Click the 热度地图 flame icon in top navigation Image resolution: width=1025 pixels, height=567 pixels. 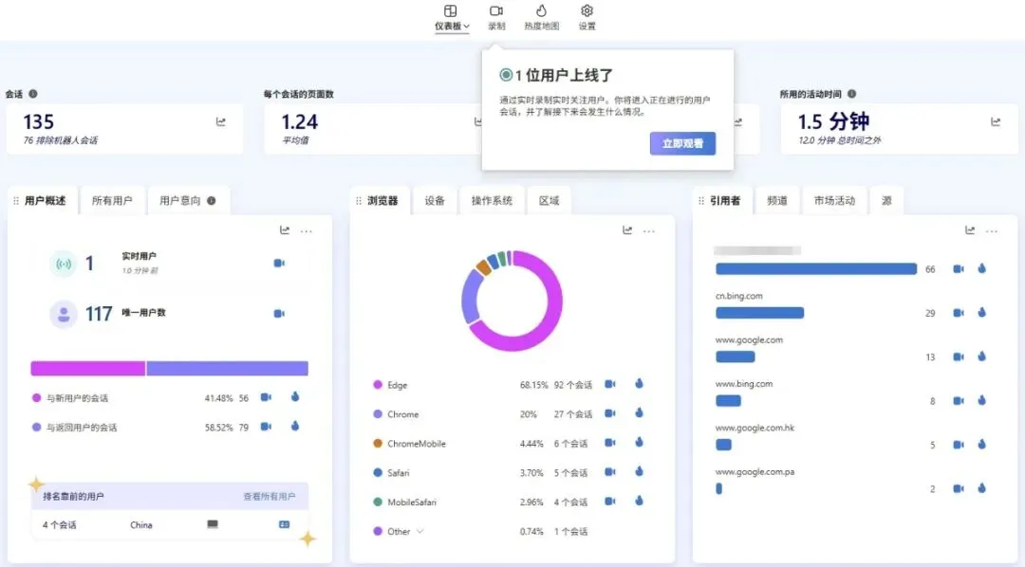542,10
